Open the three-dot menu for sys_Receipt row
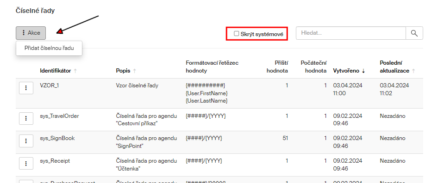Screen dimensions: 438x183 (26, 164)
